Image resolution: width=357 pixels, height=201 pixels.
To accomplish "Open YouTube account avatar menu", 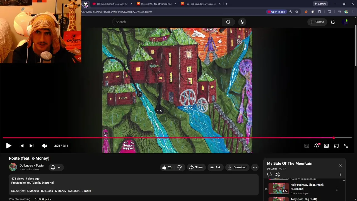I will [x=346, y=22].
